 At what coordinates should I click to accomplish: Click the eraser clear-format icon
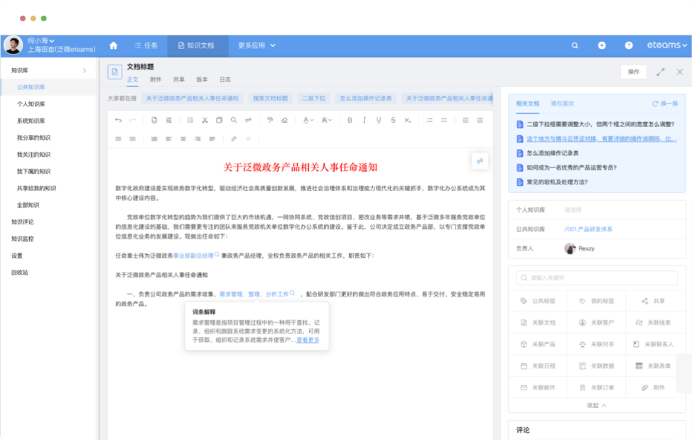[285, 120]
